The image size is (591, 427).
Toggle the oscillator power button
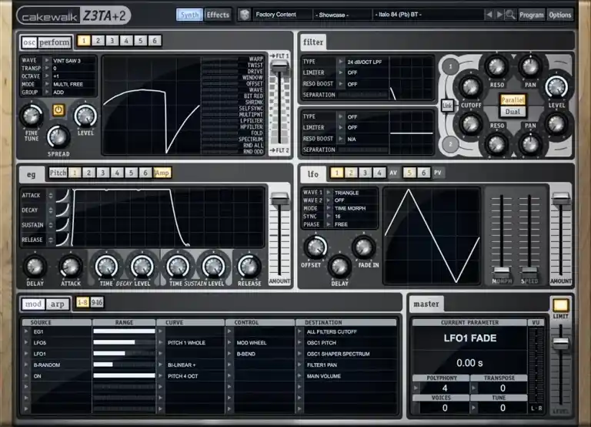pyautogui.click(x=58, y=110)
